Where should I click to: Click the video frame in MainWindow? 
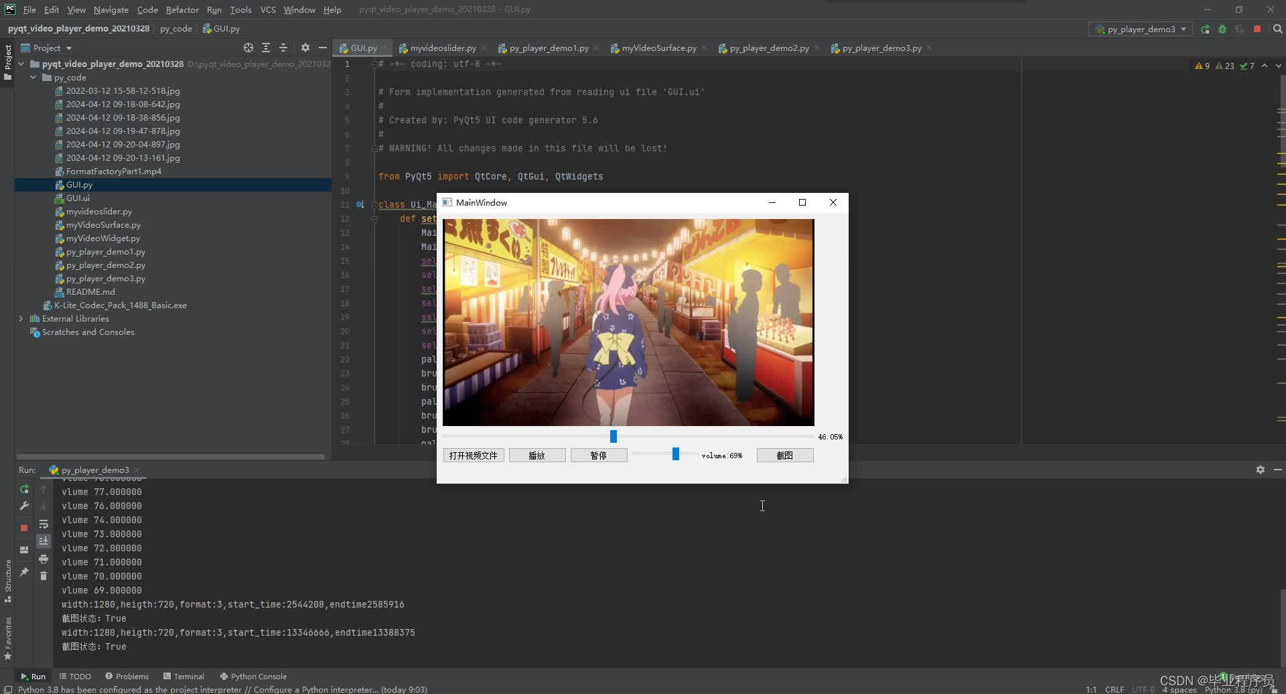[x=628, y=322]
